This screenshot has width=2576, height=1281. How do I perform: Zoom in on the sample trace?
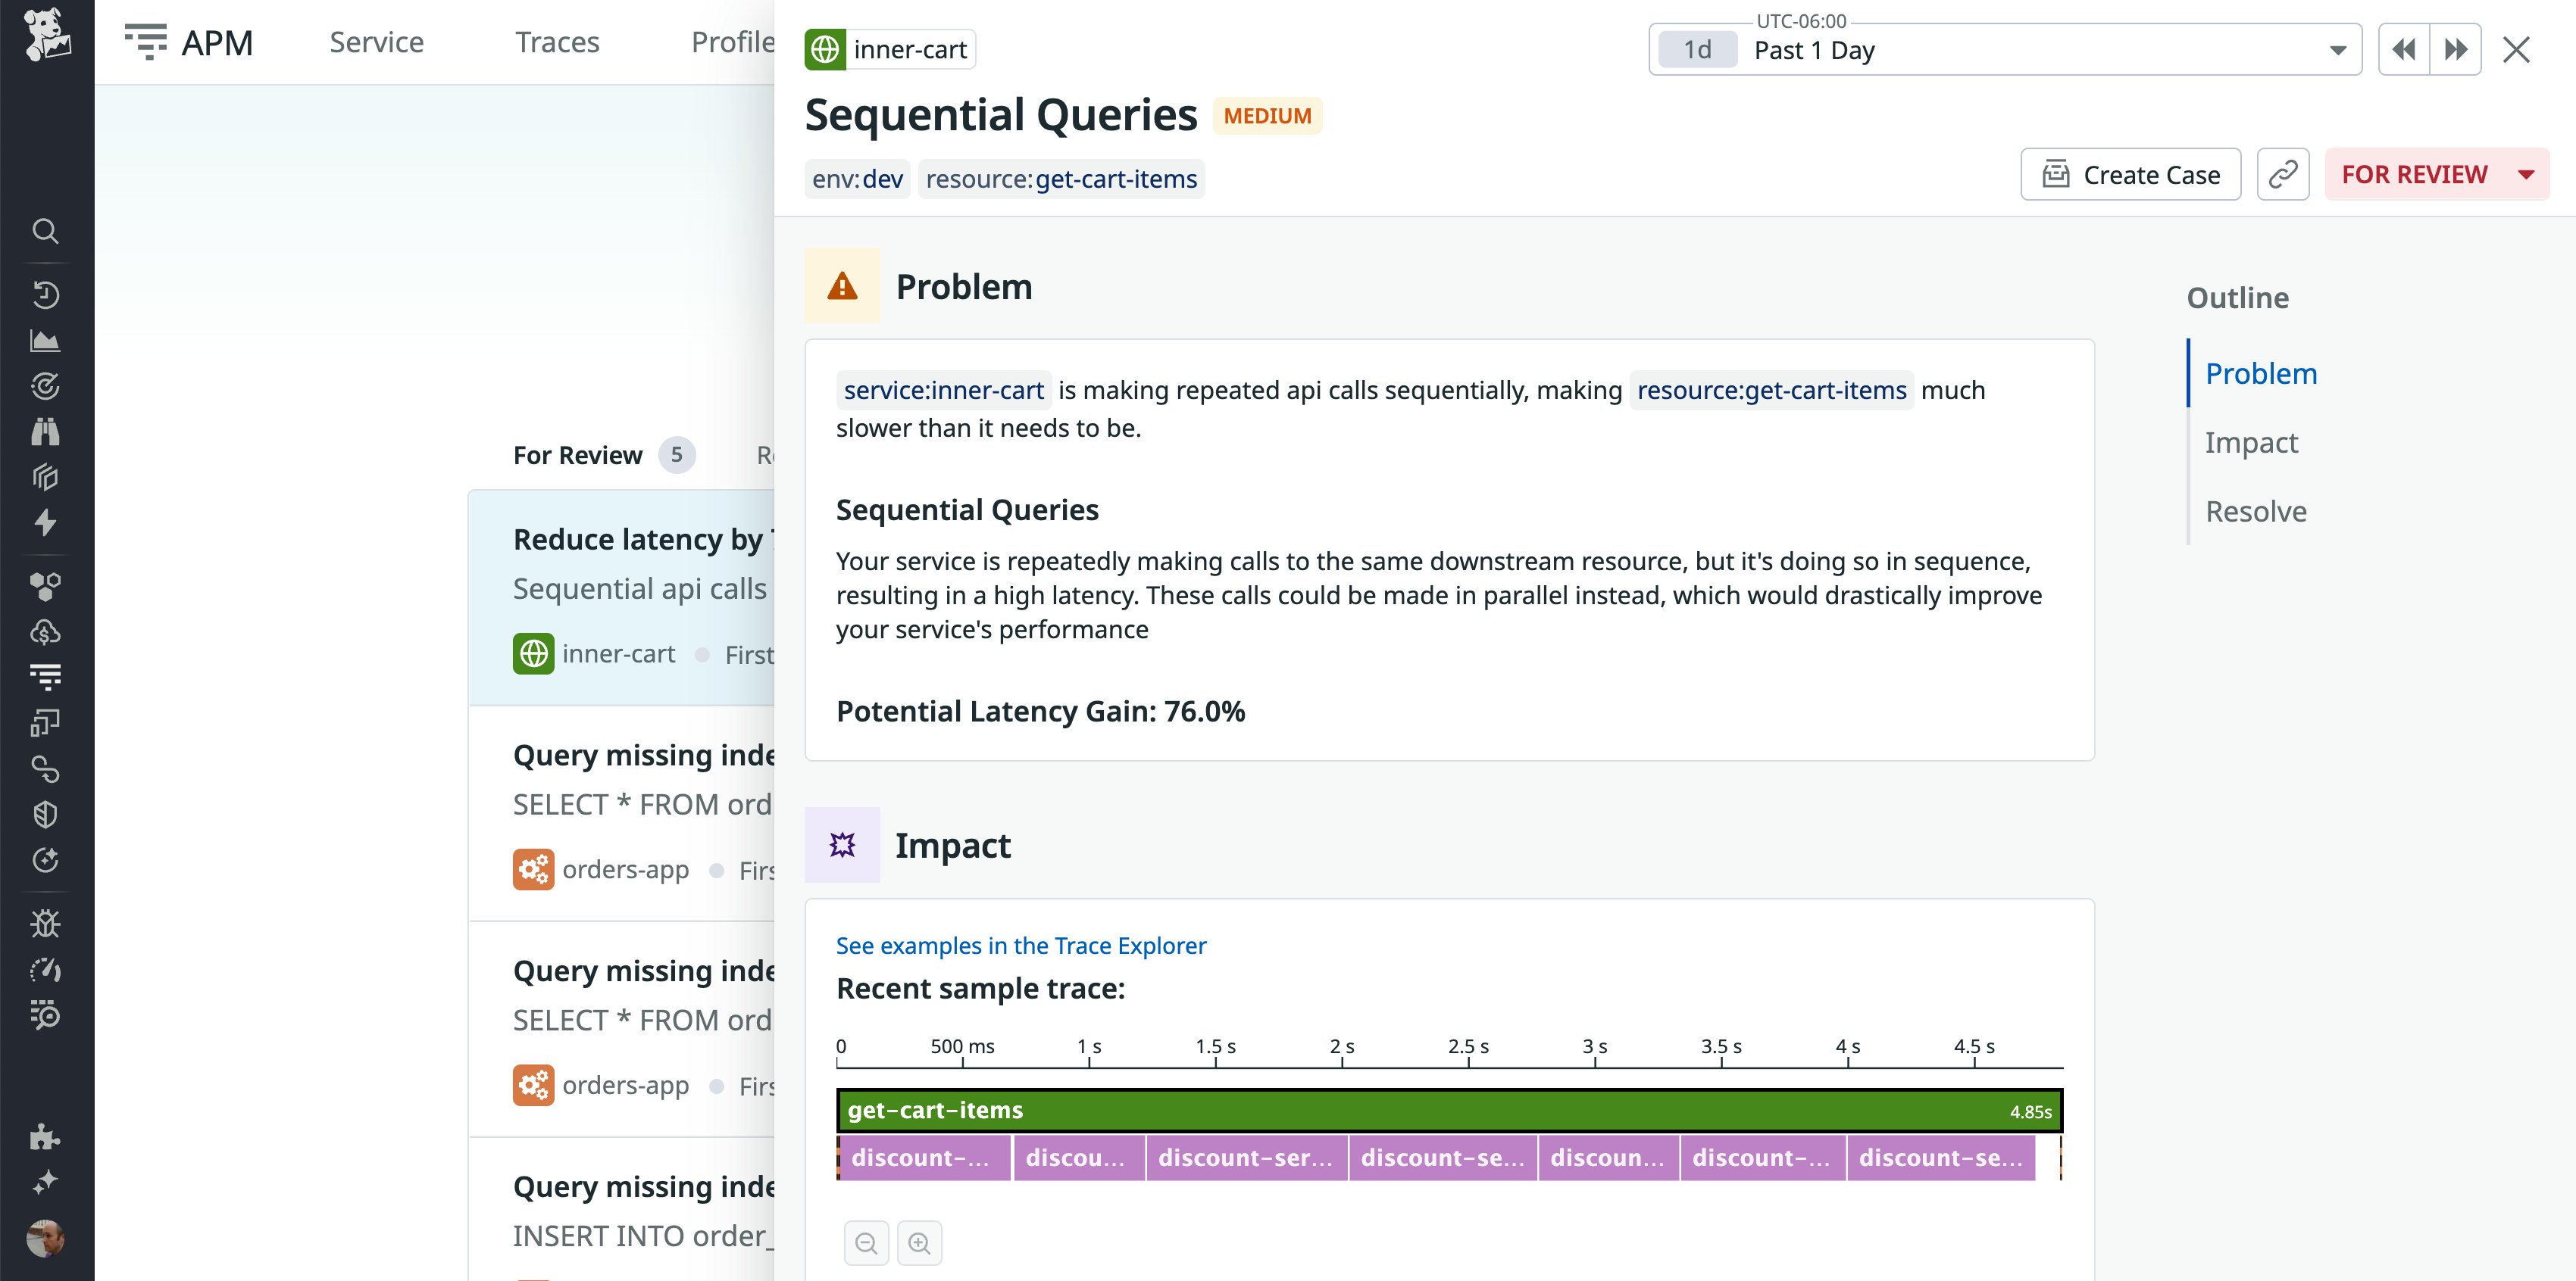[x=919, y=1243]
